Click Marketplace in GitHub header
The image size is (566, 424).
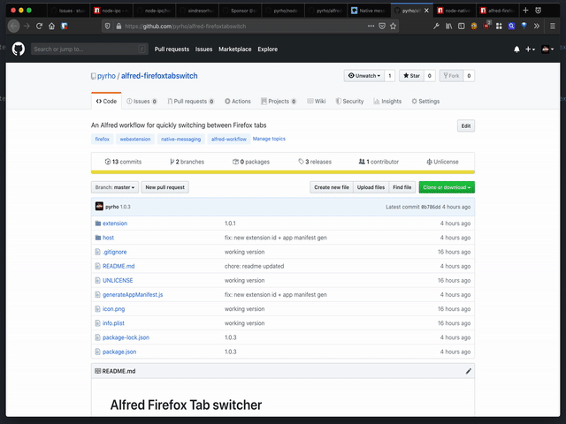click(x=235, y=49)
